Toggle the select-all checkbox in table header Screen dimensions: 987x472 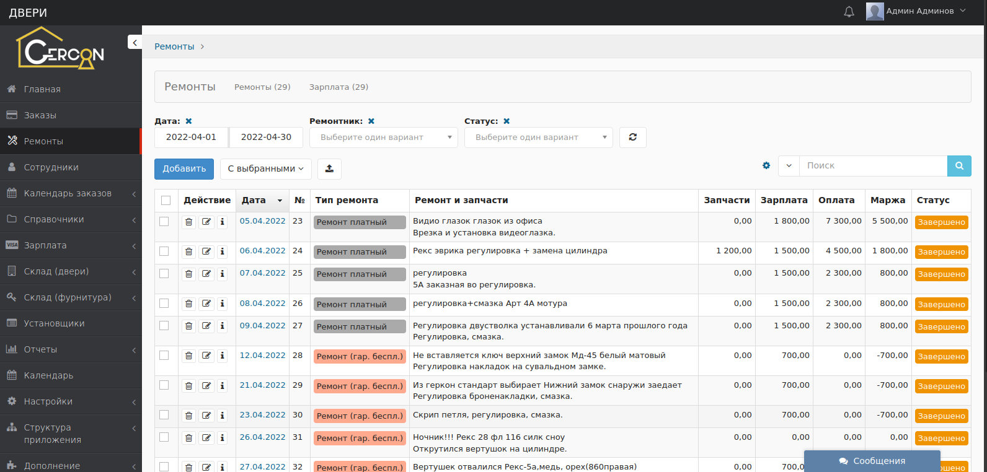(166, 200)
